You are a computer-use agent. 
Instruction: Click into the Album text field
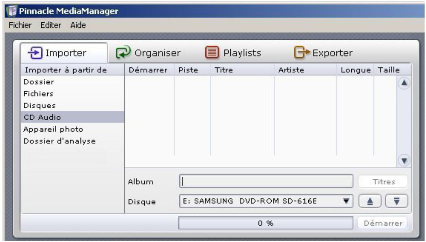[266, 181]
